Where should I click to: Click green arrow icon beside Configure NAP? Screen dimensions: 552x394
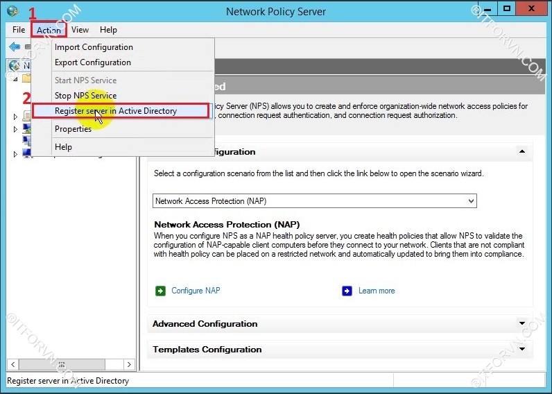pos(161,291)
